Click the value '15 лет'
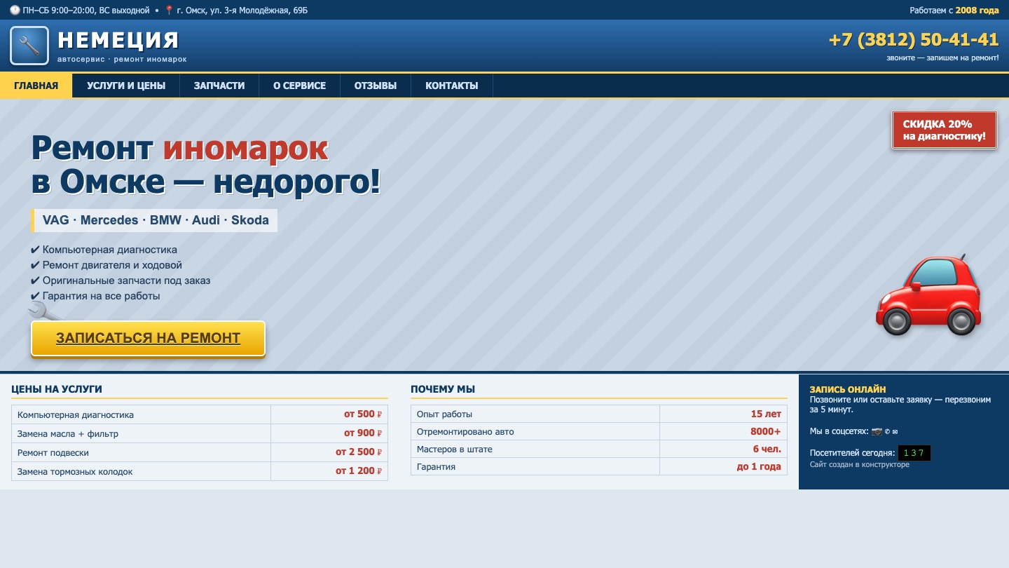1009x568 pixels. tap(766, 414)
